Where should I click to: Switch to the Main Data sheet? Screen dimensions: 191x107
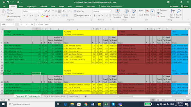click(x=74, y=96)
